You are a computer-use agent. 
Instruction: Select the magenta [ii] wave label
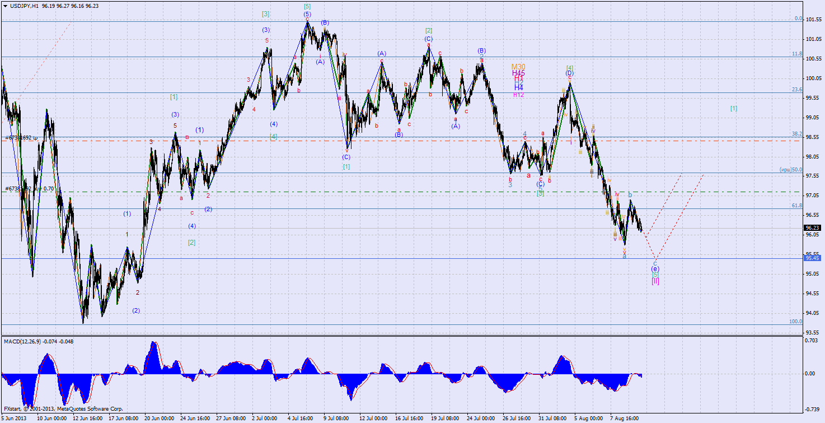pyautogui.click(x=655, y=281)
